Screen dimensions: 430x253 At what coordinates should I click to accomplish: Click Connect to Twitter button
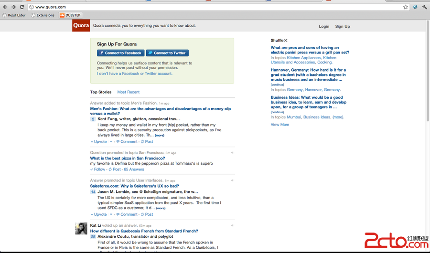pos(167,53)
